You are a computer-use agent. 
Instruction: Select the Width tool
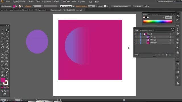(x=3, y=54)
